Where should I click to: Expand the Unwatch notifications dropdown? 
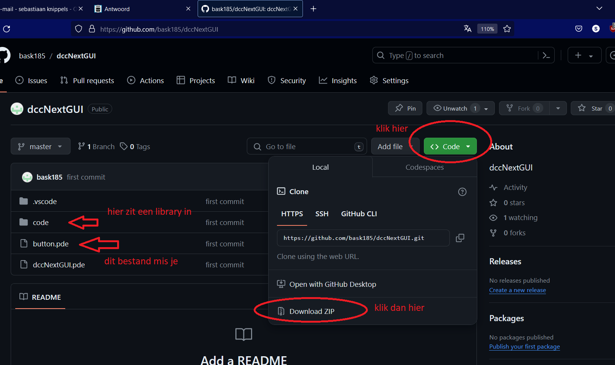click(x=486, y=109)
